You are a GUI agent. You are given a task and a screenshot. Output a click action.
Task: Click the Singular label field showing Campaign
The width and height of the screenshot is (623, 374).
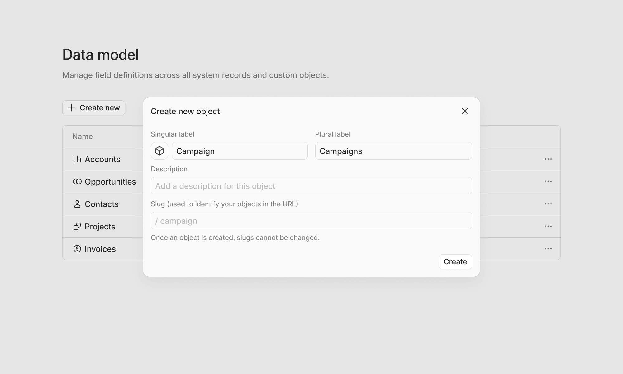point(240,151)
